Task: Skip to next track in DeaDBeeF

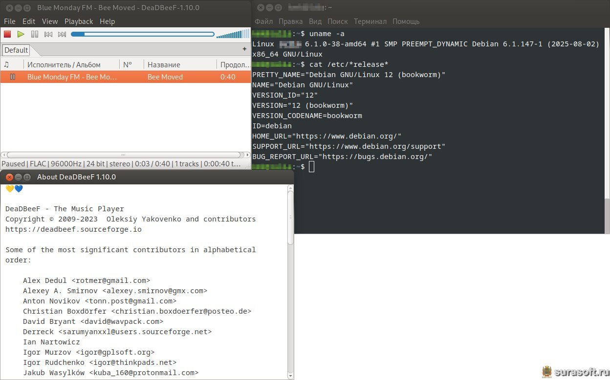Action: (62, 34)
